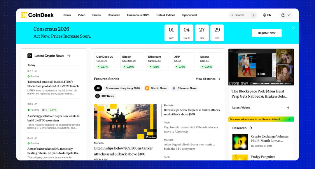Click the arrow beside Latest Crypto News
315x169 pixels.
pyautogui.click(x=69, y=56)
